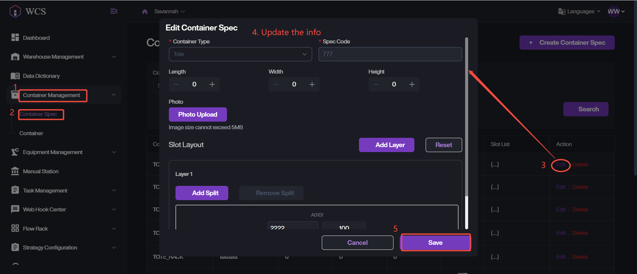
Task: Click the Spec Code input field
Action: pyautogui.click(x=390, y=54)
